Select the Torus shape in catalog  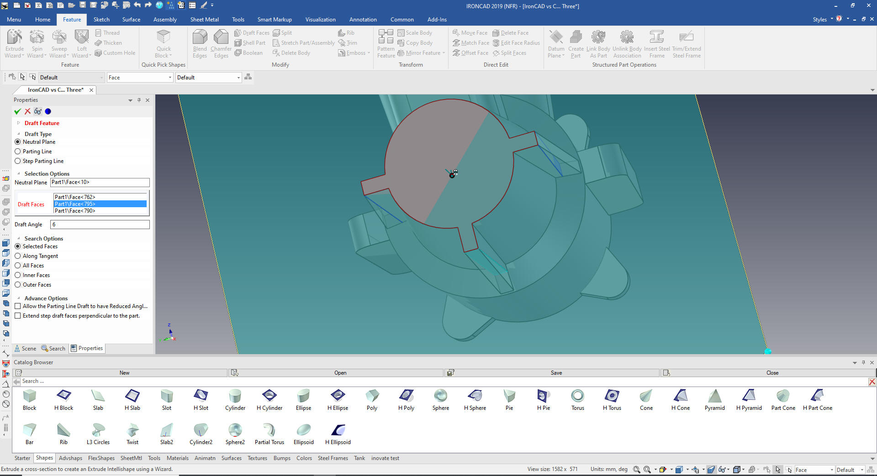(577, 396)
